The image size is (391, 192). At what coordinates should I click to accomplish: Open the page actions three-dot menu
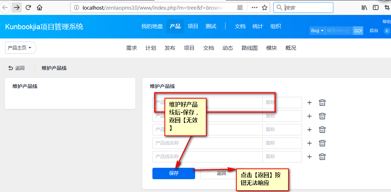pyautogui.click(x=254, y=8)
